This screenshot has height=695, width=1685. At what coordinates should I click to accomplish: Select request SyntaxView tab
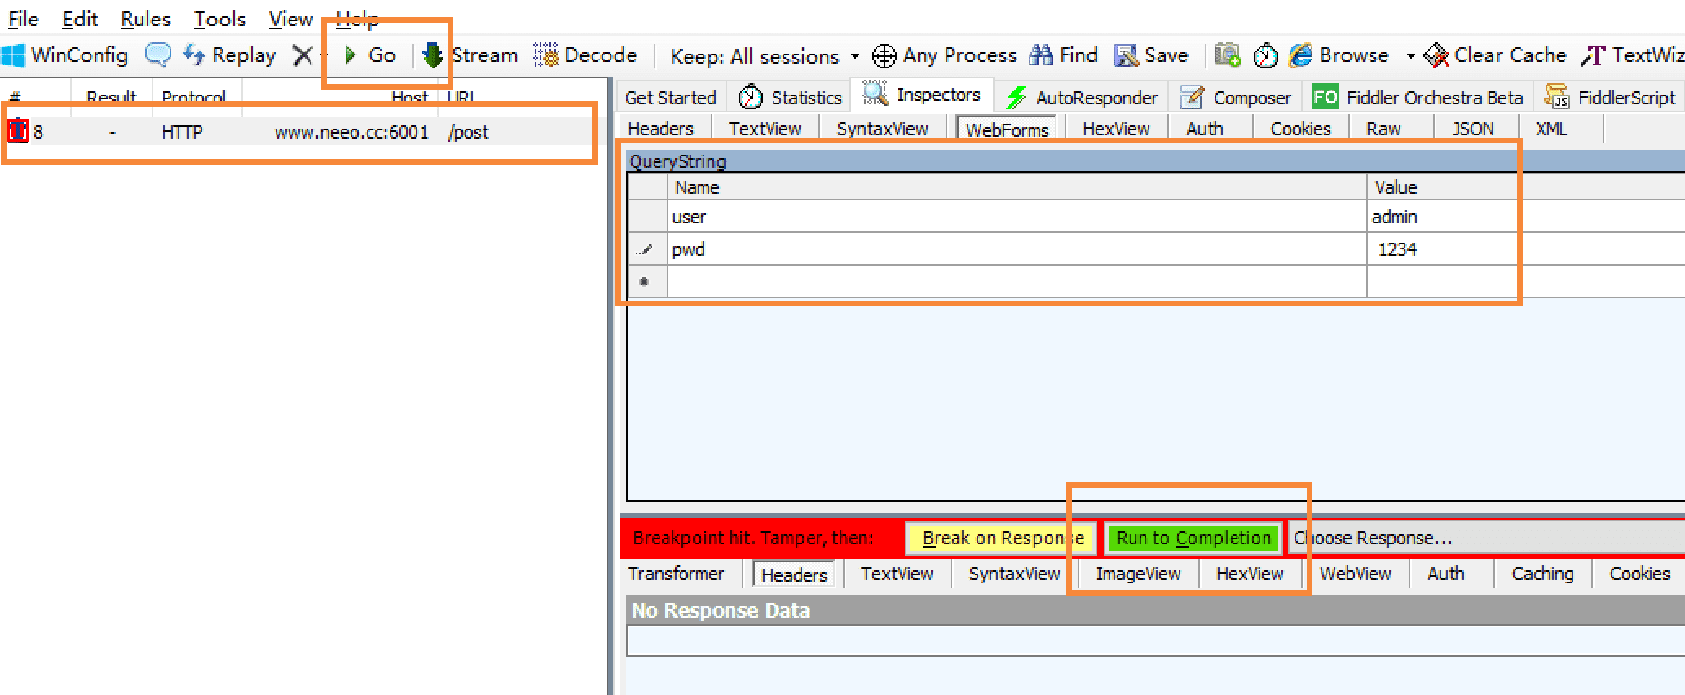(x=882, y=129)
